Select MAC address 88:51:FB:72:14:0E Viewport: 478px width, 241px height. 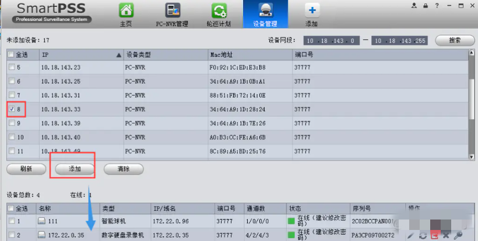237,95
